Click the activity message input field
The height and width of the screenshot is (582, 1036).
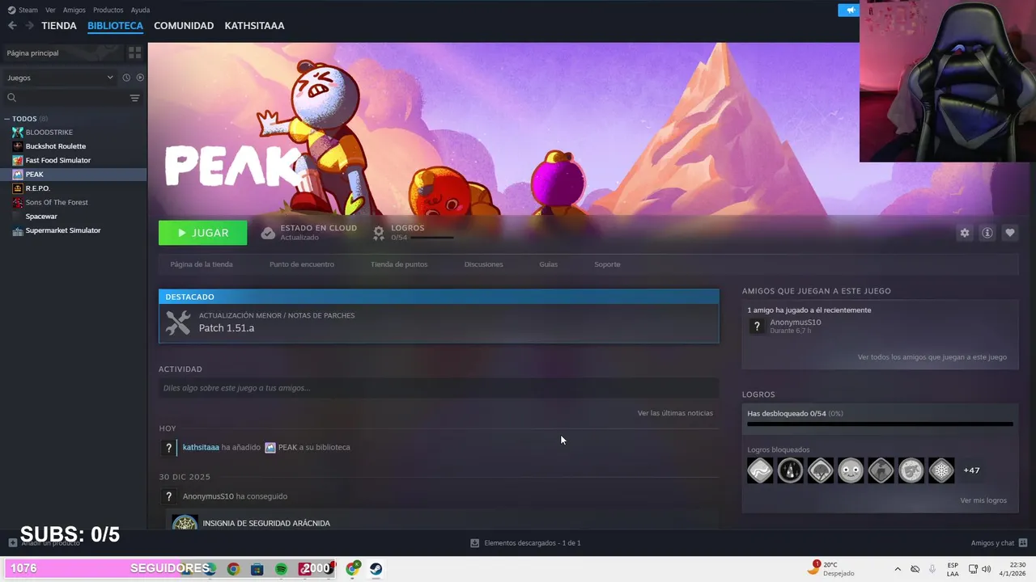pos(439,388)
